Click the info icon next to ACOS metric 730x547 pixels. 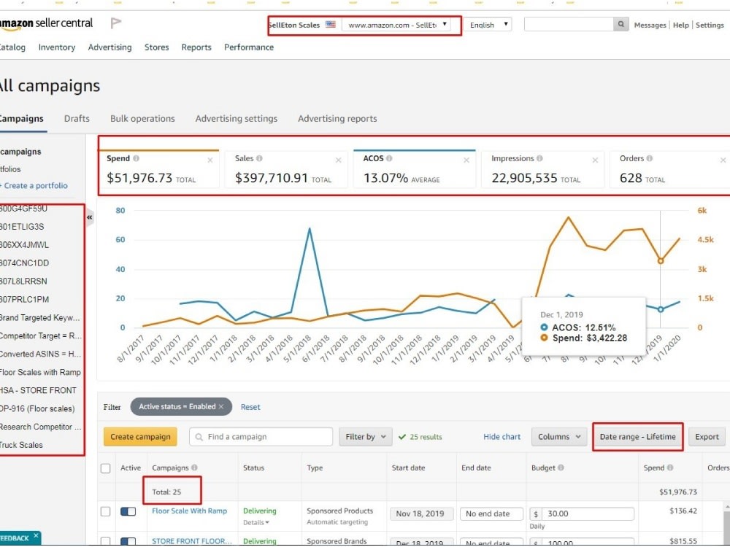click(389, 158)
